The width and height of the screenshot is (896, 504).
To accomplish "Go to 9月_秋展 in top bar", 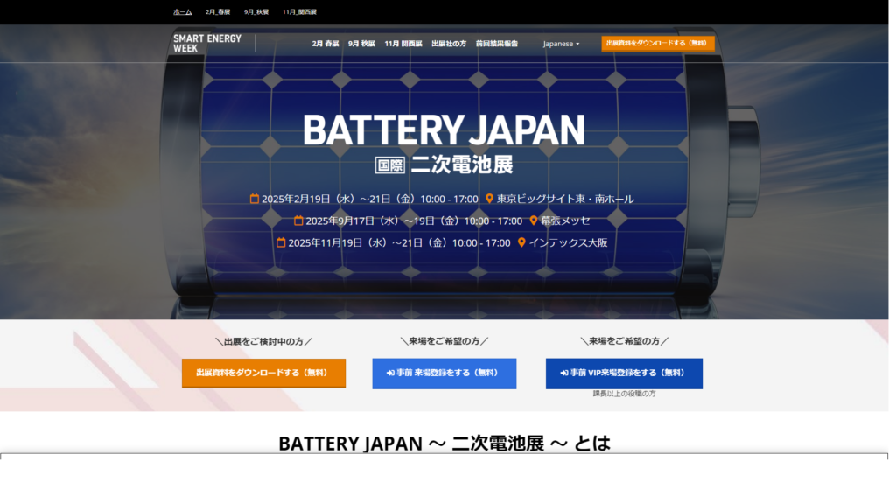I will 256,12.
